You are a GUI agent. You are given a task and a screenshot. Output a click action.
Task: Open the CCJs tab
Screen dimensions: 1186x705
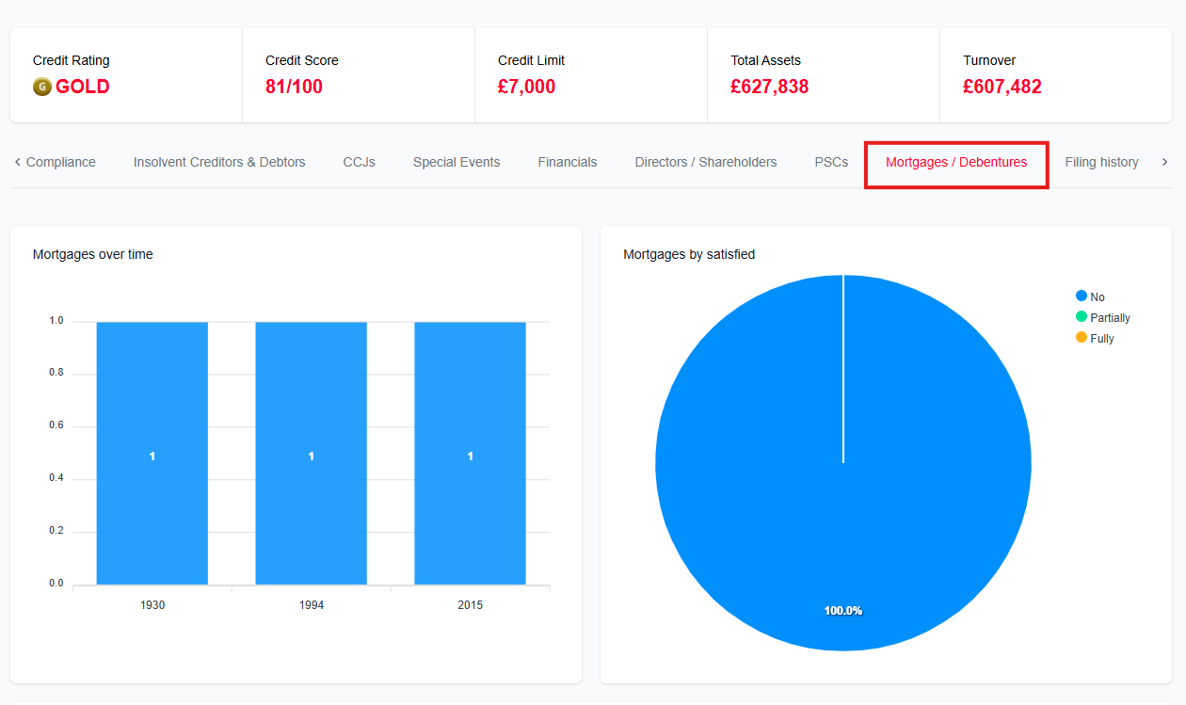click(x=359, y=162)
